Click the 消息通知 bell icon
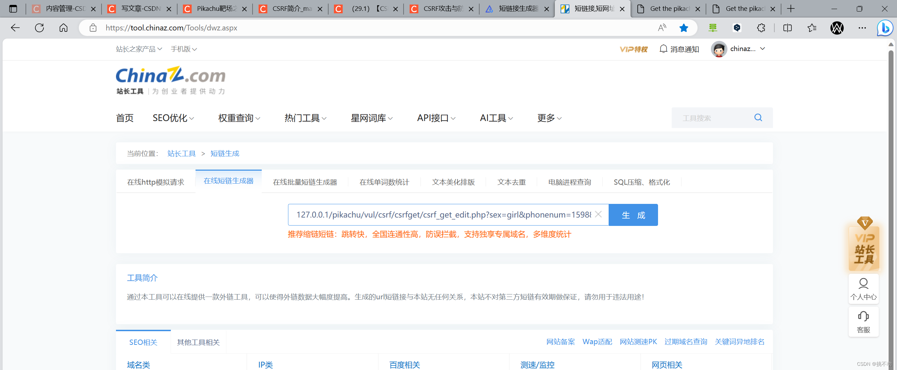The height and width of the screenshot is (370, 897). (663, 49)
